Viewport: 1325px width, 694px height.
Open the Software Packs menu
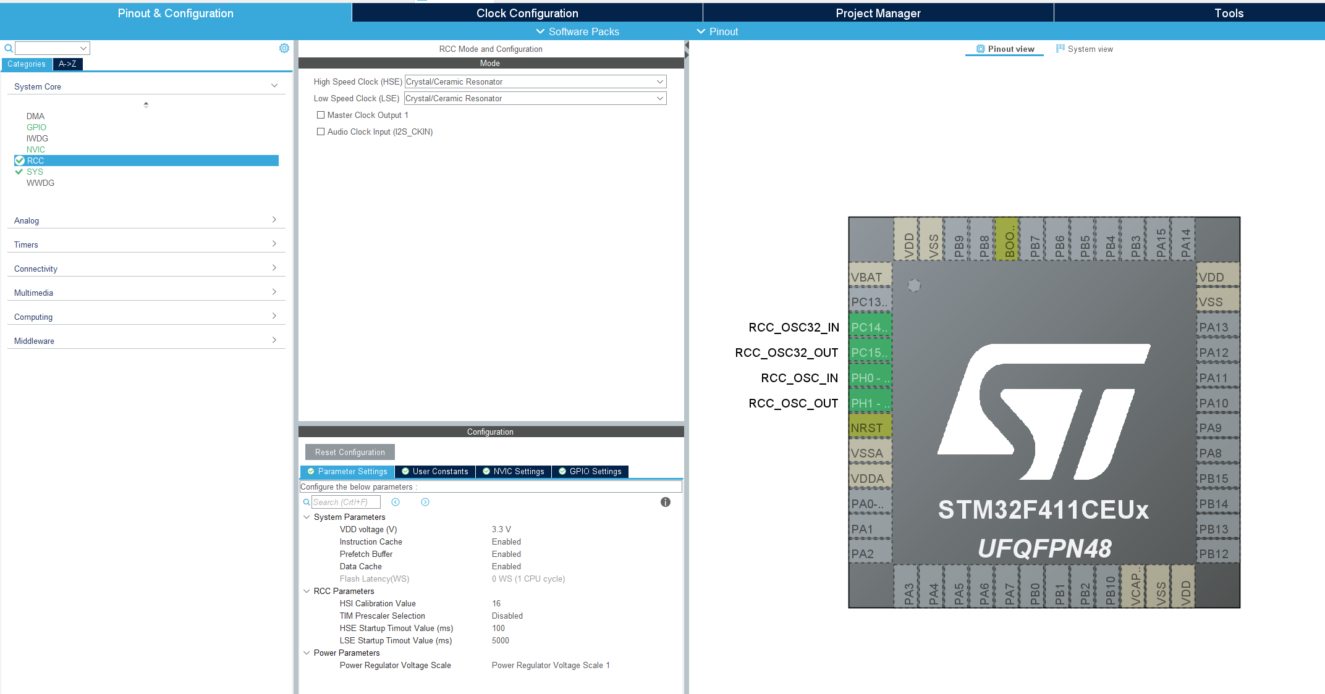pyautogui.click(x=577, y=31)
